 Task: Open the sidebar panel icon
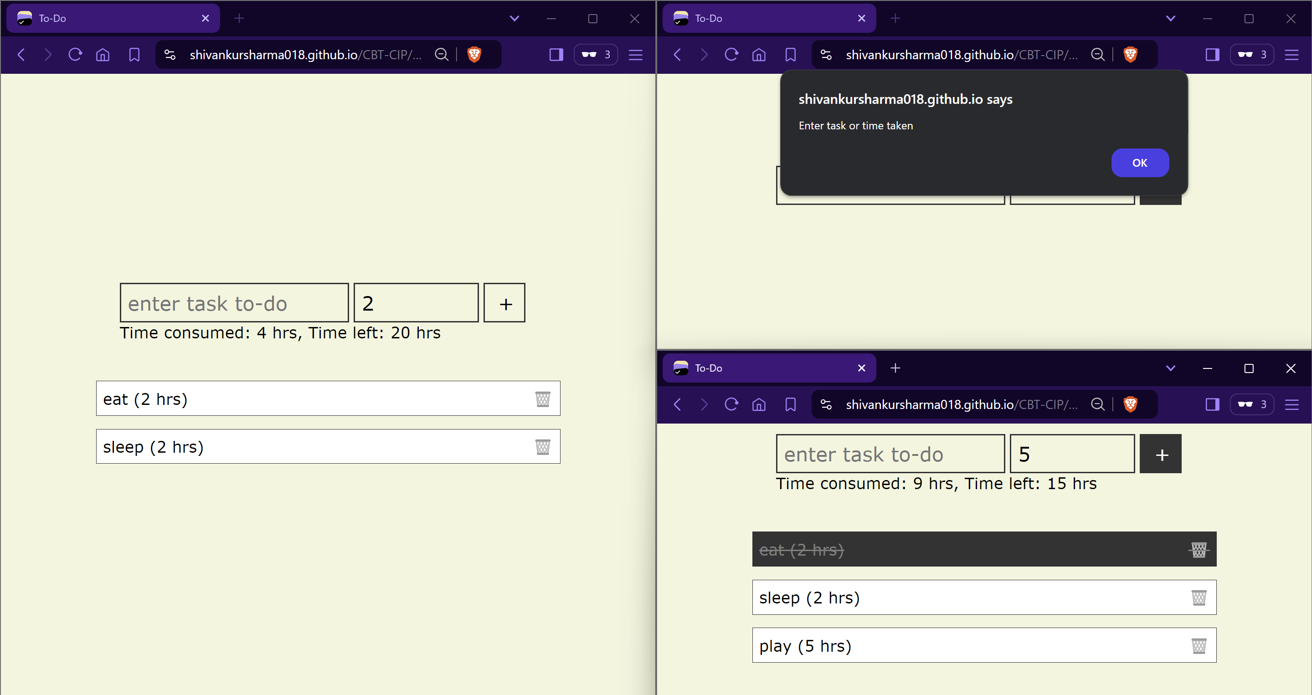(x=556, y=55)
